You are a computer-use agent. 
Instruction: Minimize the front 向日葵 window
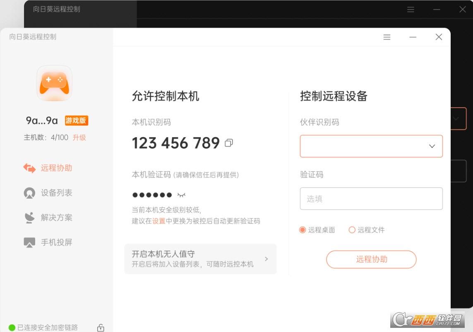coord(413,37)
